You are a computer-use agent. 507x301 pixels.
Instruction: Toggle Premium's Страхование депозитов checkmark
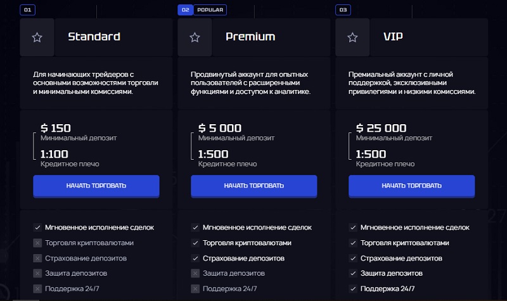[195, 258]
